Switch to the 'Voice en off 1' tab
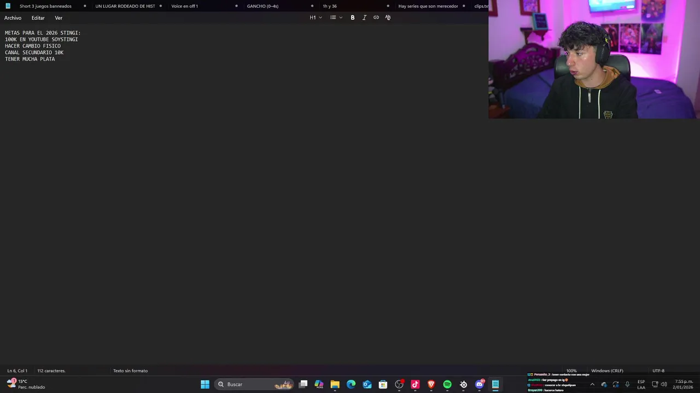This screenshot has height=393, width=700. pyautogui.click(x=184, y=6)
